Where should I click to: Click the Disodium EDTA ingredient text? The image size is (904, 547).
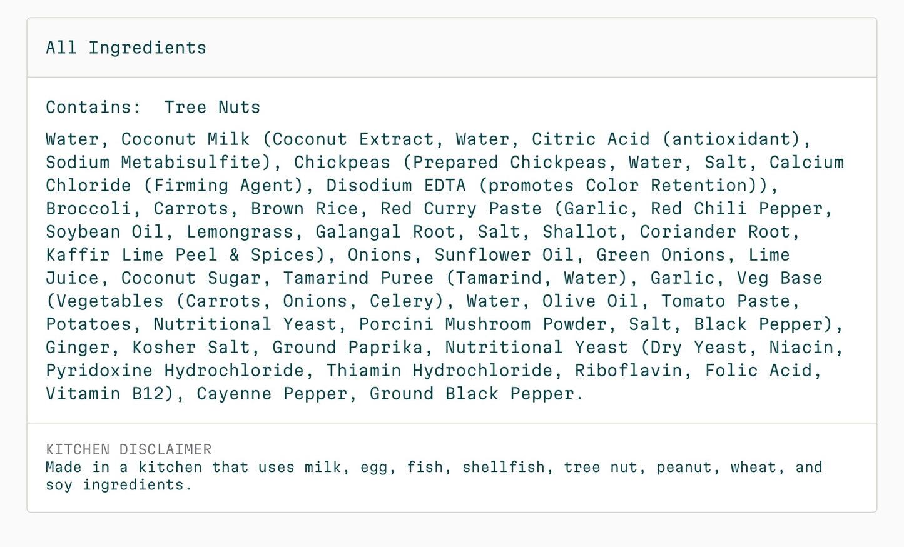(x=396, y=185)
